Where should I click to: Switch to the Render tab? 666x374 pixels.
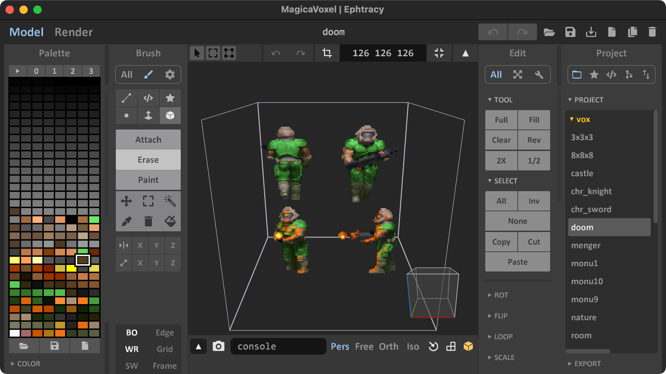pyautogui.click(x=74, y=32)
